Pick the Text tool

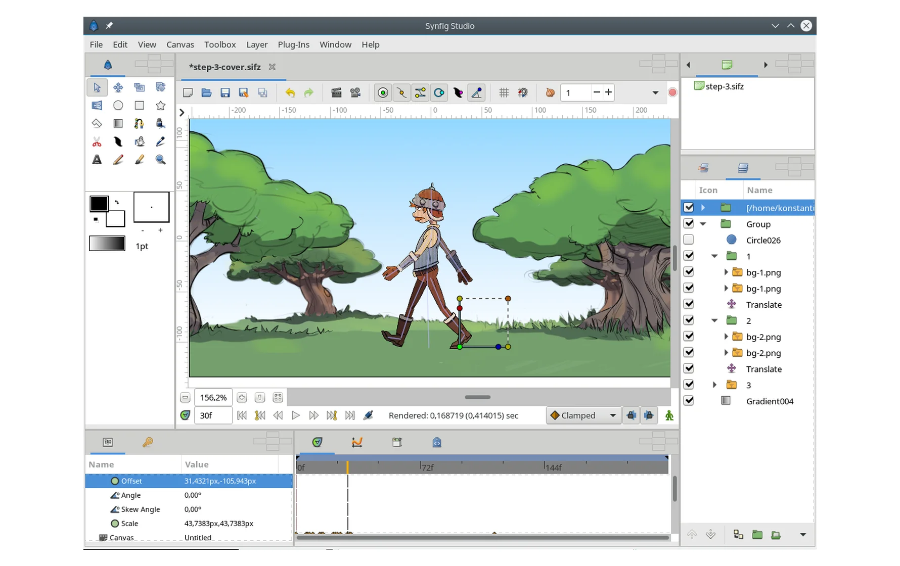[x=97, y=160]
